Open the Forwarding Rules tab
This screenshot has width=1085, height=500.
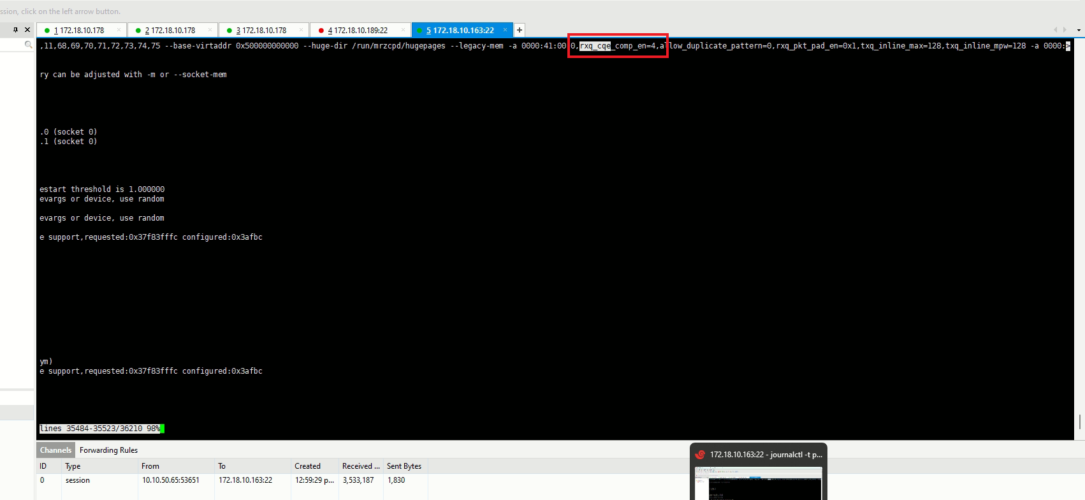(x=108, y=450)
